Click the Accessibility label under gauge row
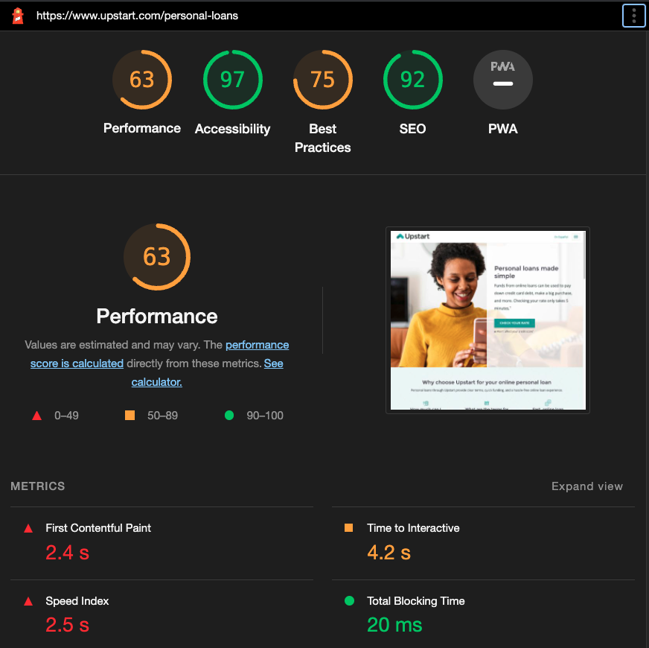Image resolution: width=649 pixels, height=648 pixels. point(233,129)
